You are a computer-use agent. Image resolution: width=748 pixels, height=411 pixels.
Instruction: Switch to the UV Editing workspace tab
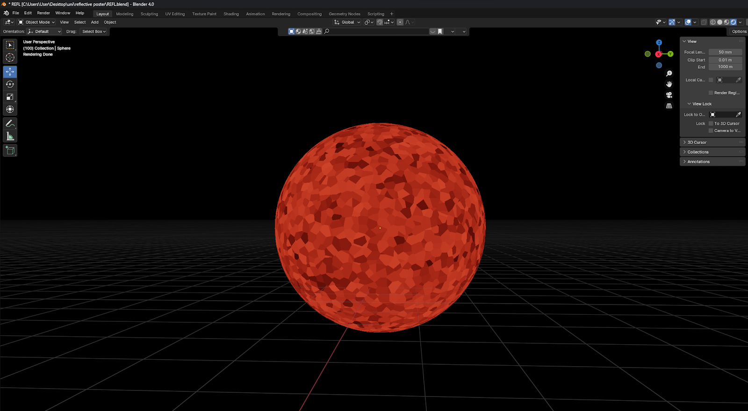(x=175, y=14)
